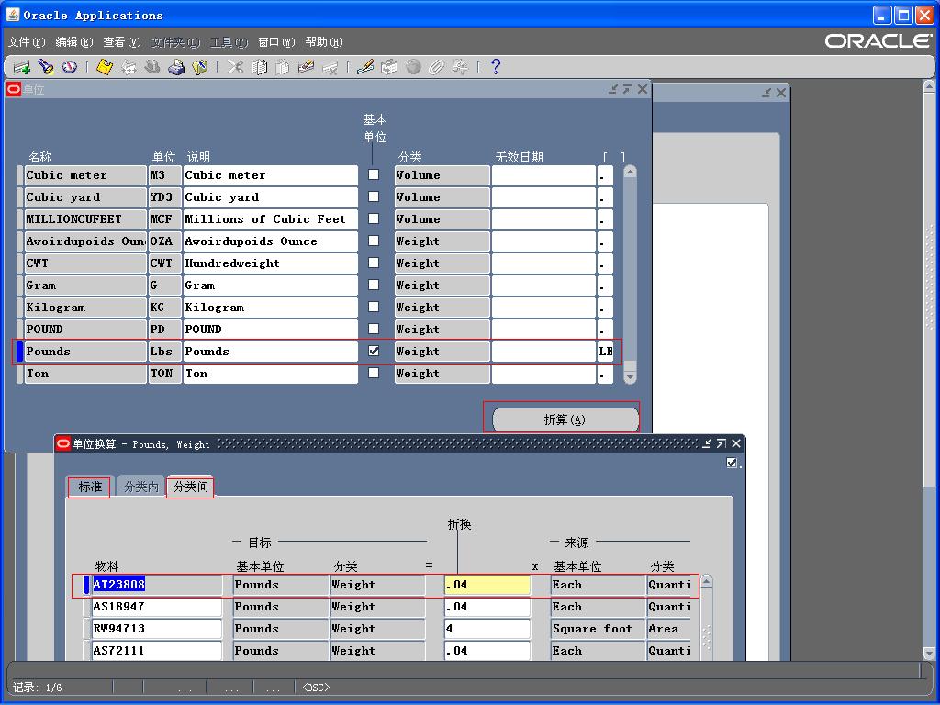Click the Window Help question mark icon

point(495,67)
